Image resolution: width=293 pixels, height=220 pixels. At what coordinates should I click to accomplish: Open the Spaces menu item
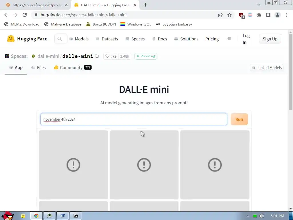(135, 39)
